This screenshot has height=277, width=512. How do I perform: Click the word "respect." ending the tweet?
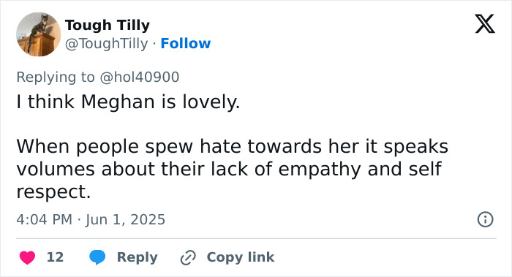click(53, 191)
